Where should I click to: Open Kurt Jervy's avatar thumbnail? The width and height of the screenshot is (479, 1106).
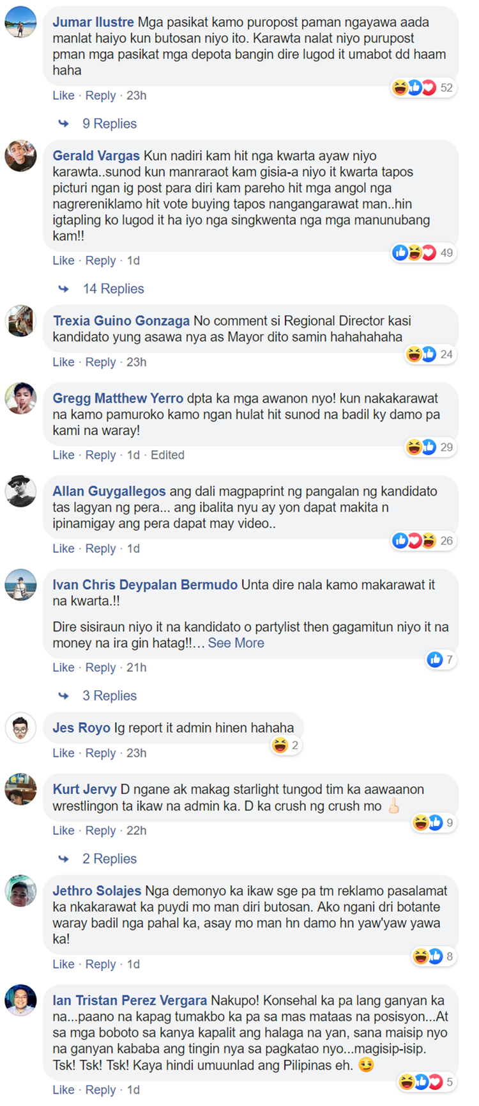tap(20, 789)
